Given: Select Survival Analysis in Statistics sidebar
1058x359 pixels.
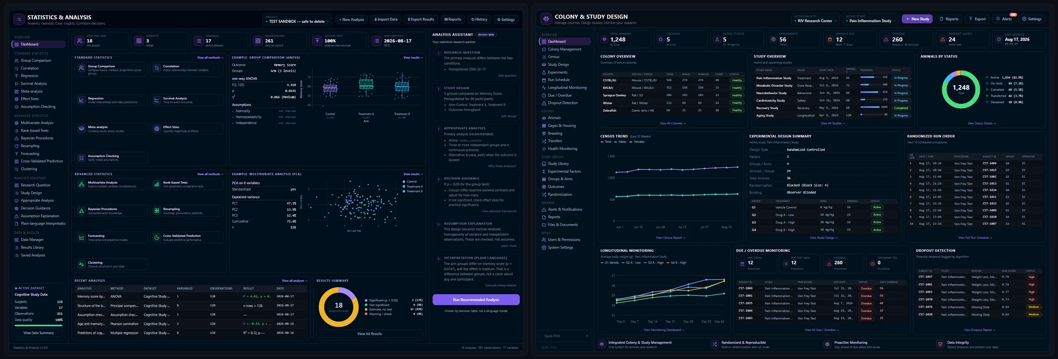Looking at the screenshot, I should click(x=34, y=84).
